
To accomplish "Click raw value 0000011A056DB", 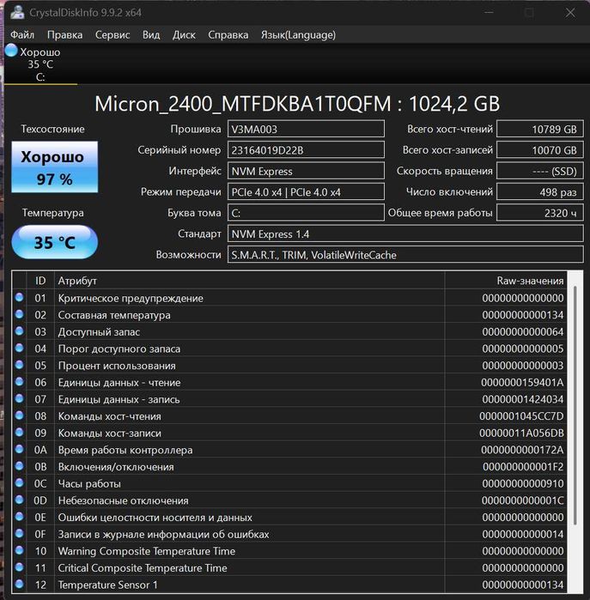I will pos(521,433).
